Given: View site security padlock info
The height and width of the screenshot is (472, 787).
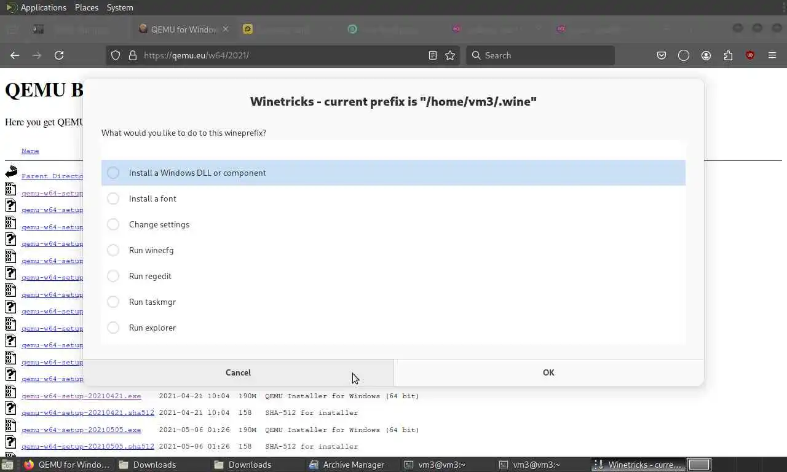Looking at the screenshot, I should click(132, 55).
